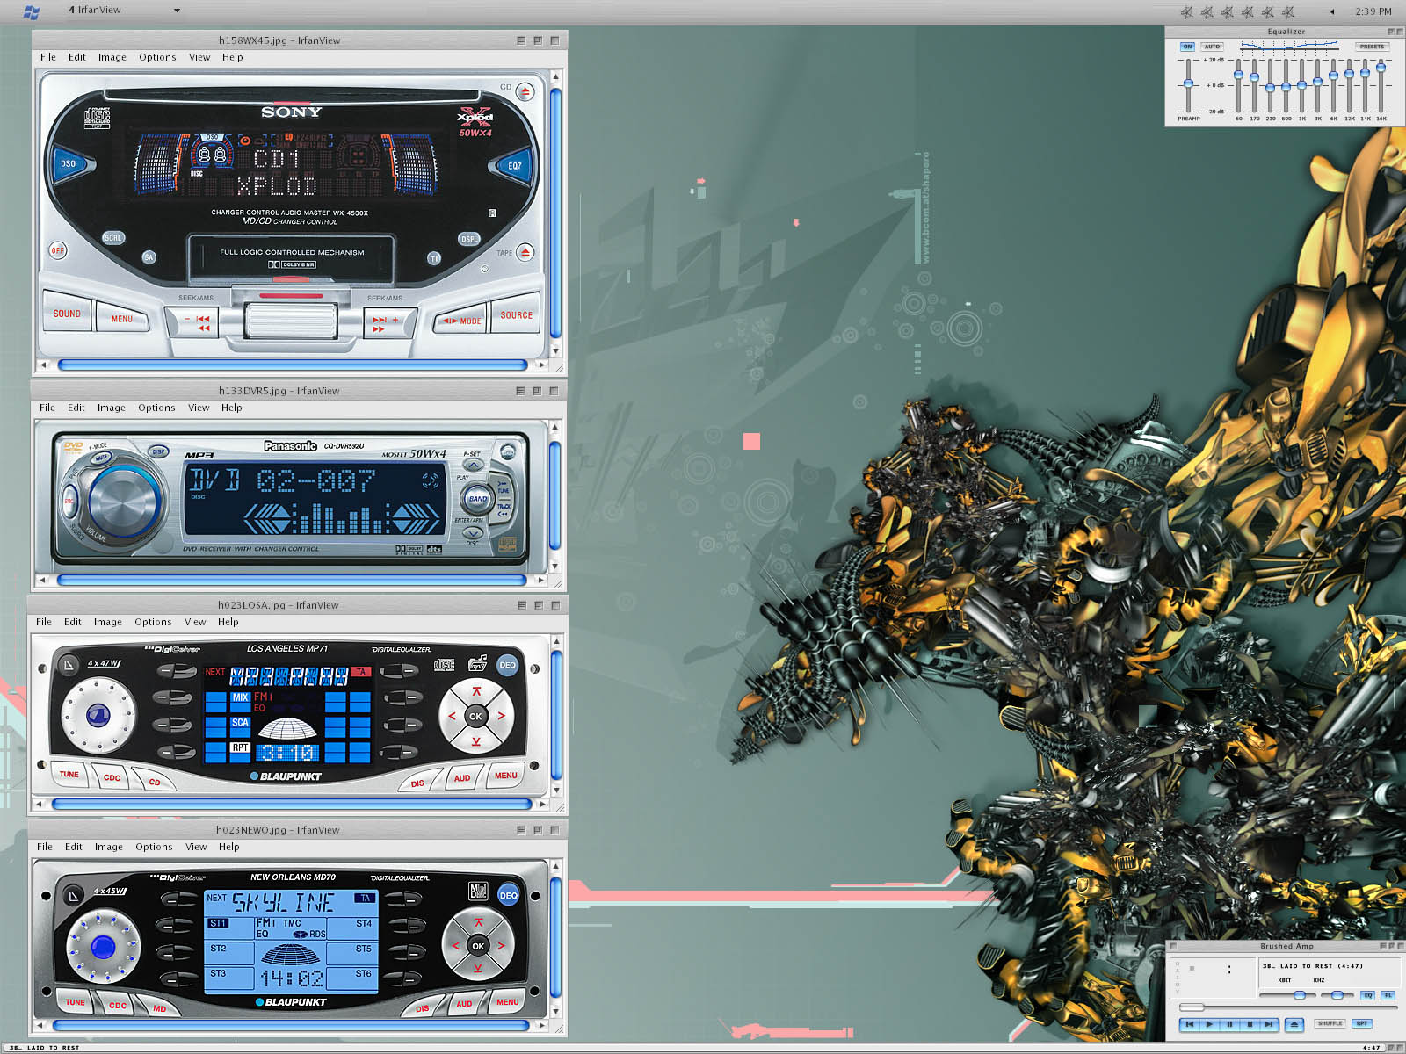
Task: Open Options menu in h023LOSA.jpg window
Action: coord(153,622)
